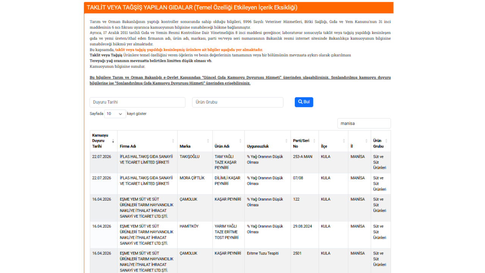Click the orange sentence starting "taklit veya tağşiş yapıldığı"
The width and height of the screenshot is (485, 273).
coord(189,50)
